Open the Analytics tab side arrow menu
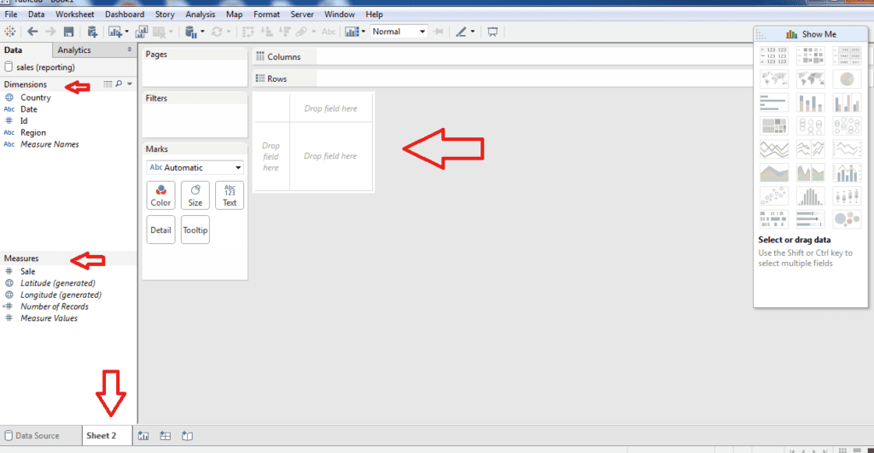 click(130, 49)
